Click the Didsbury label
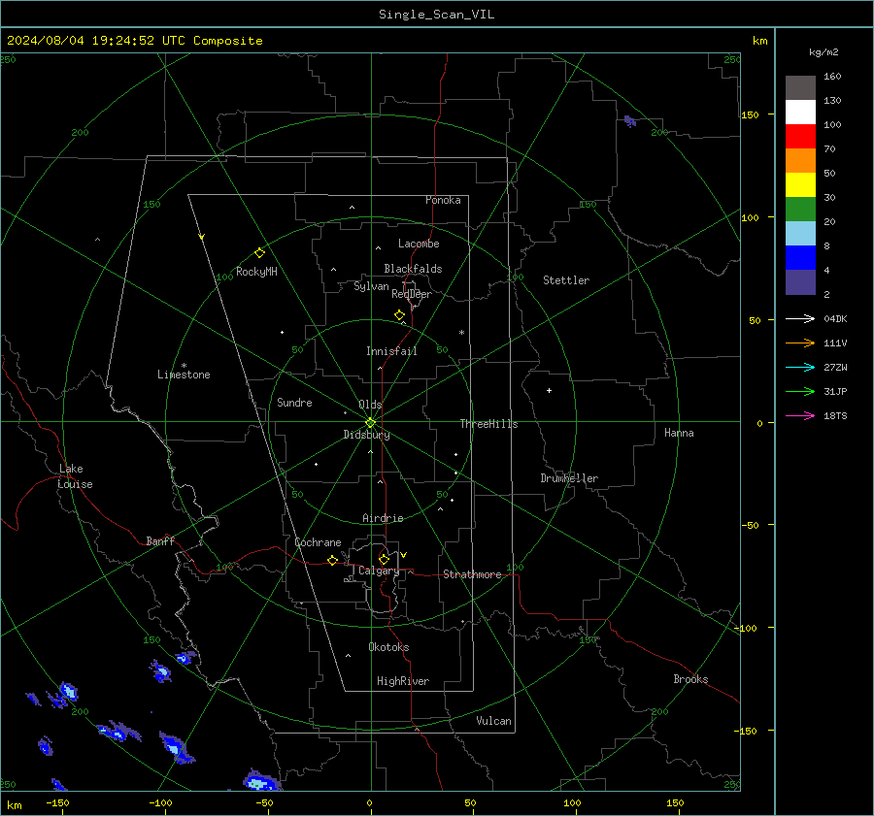874x816 pixels. click(x=366, y=435)
